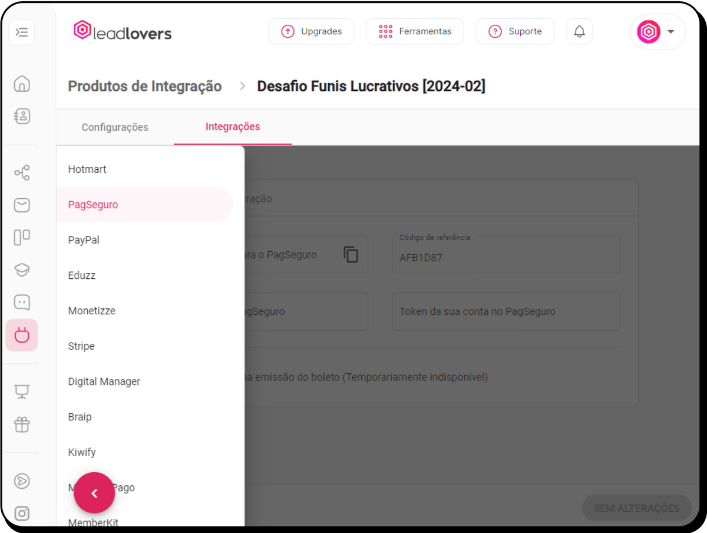Open the email envelope icon in sidebar
The width and height of the screenshot is (707, 533).
(x=22, y=205)
